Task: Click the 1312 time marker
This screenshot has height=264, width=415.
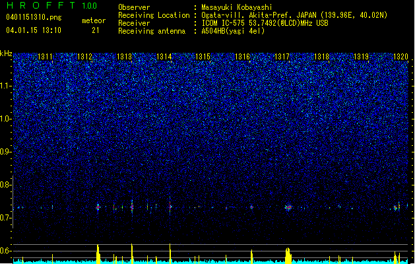Action: coord(84,57)
